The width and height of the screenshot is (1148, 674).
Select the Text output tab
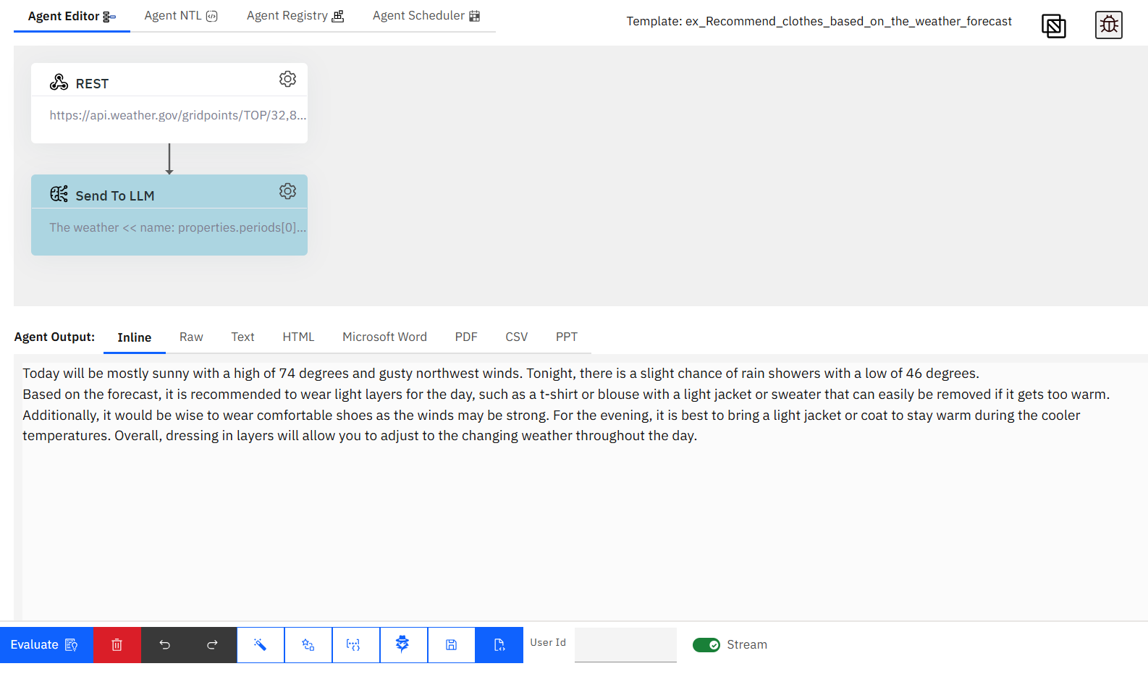tap(242, 337)
